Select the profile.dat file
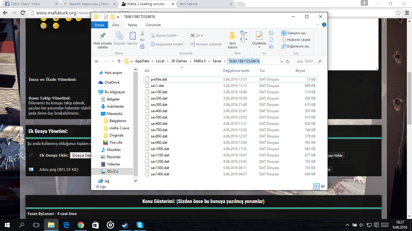The width and height of the screenshot is (412, 231). (x=230, y=79)
